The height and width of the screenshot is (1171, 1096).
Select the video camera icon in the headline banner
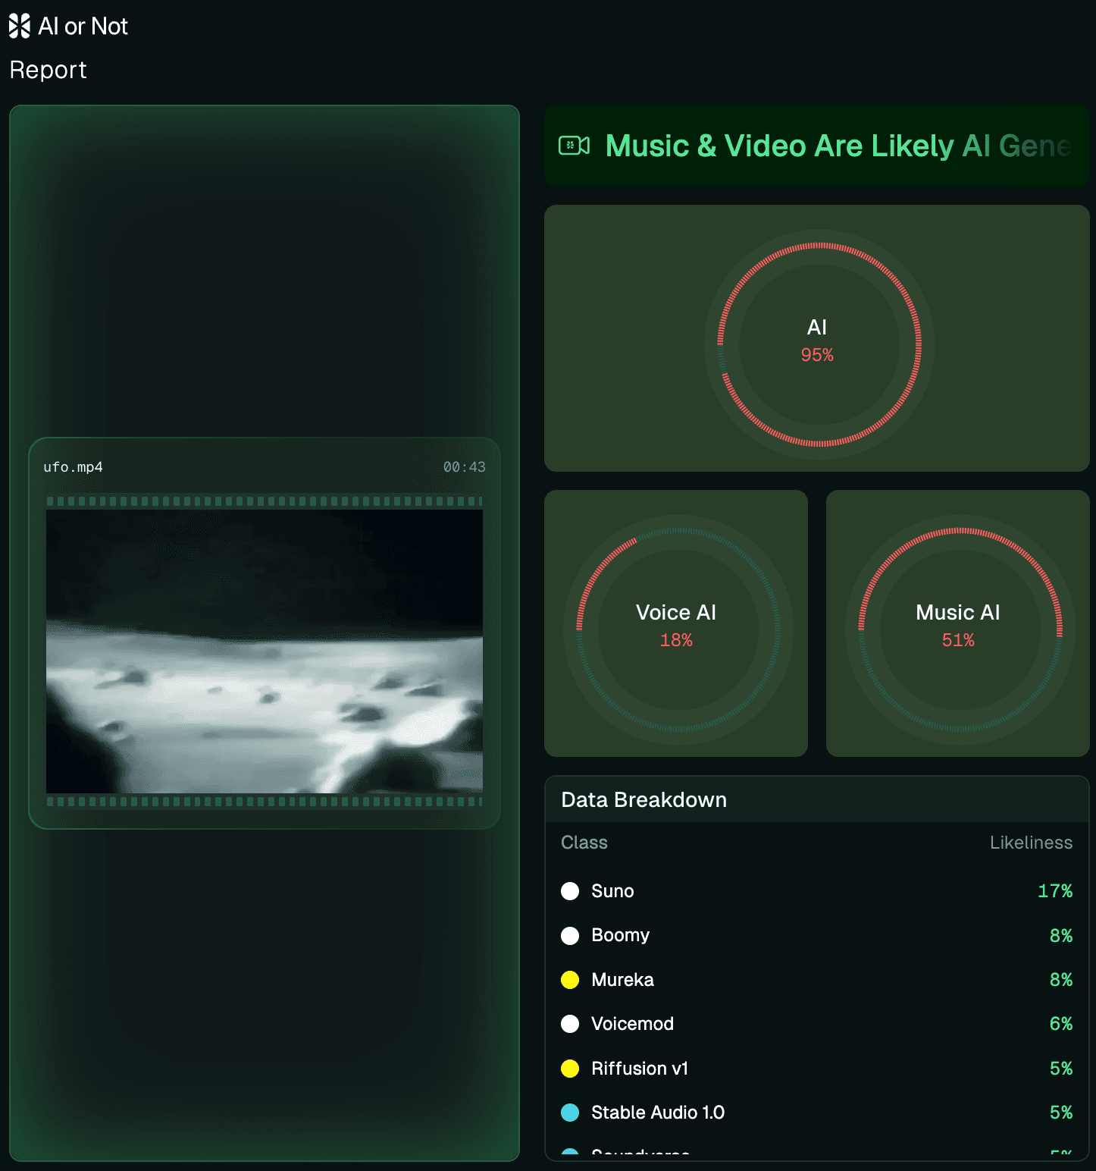coord(576,146)
